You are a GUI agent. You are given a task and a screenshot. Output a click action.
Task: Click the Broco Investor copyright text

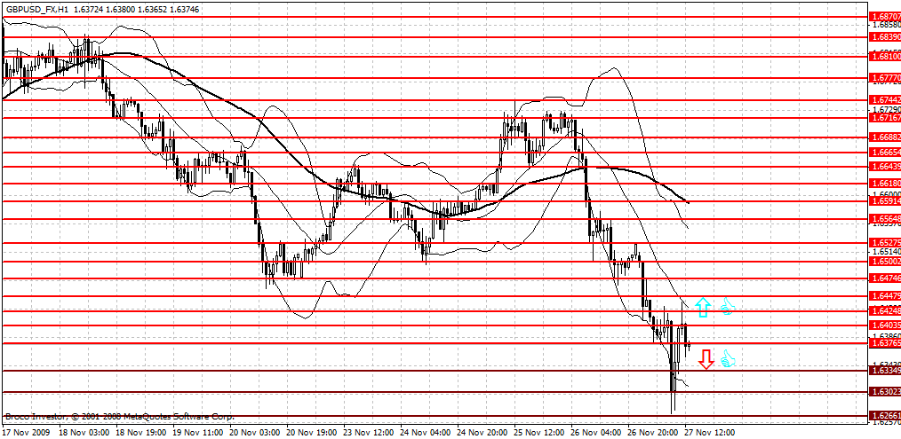coord(120,417)
